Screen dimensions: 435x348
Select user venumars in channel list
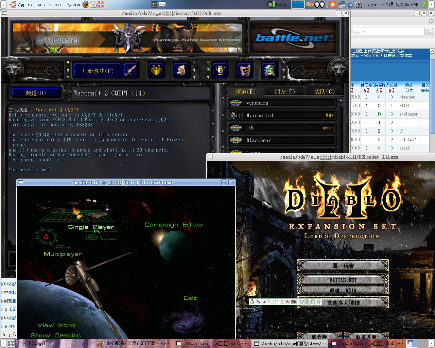282,103
